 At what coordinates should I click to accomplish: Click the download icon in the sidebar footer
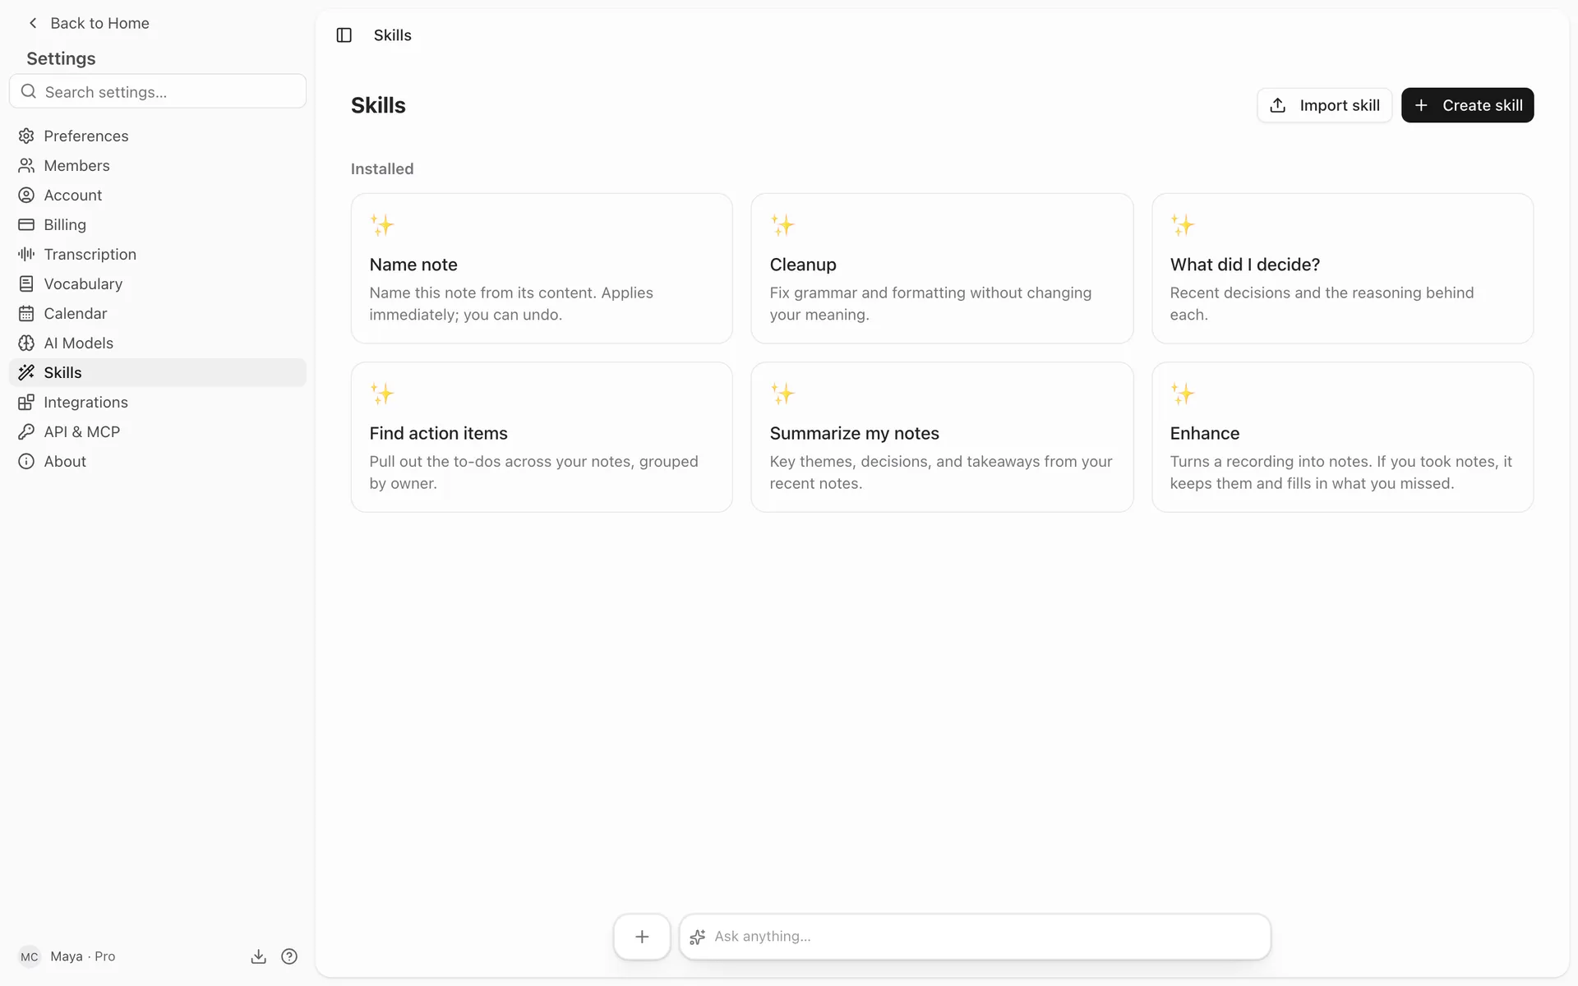tap(258, 956)
